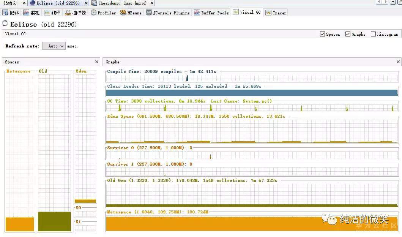Close the Eclipse (pid 22296) document tab
This screenshot has width=402, height=237.
click(86, 3)
